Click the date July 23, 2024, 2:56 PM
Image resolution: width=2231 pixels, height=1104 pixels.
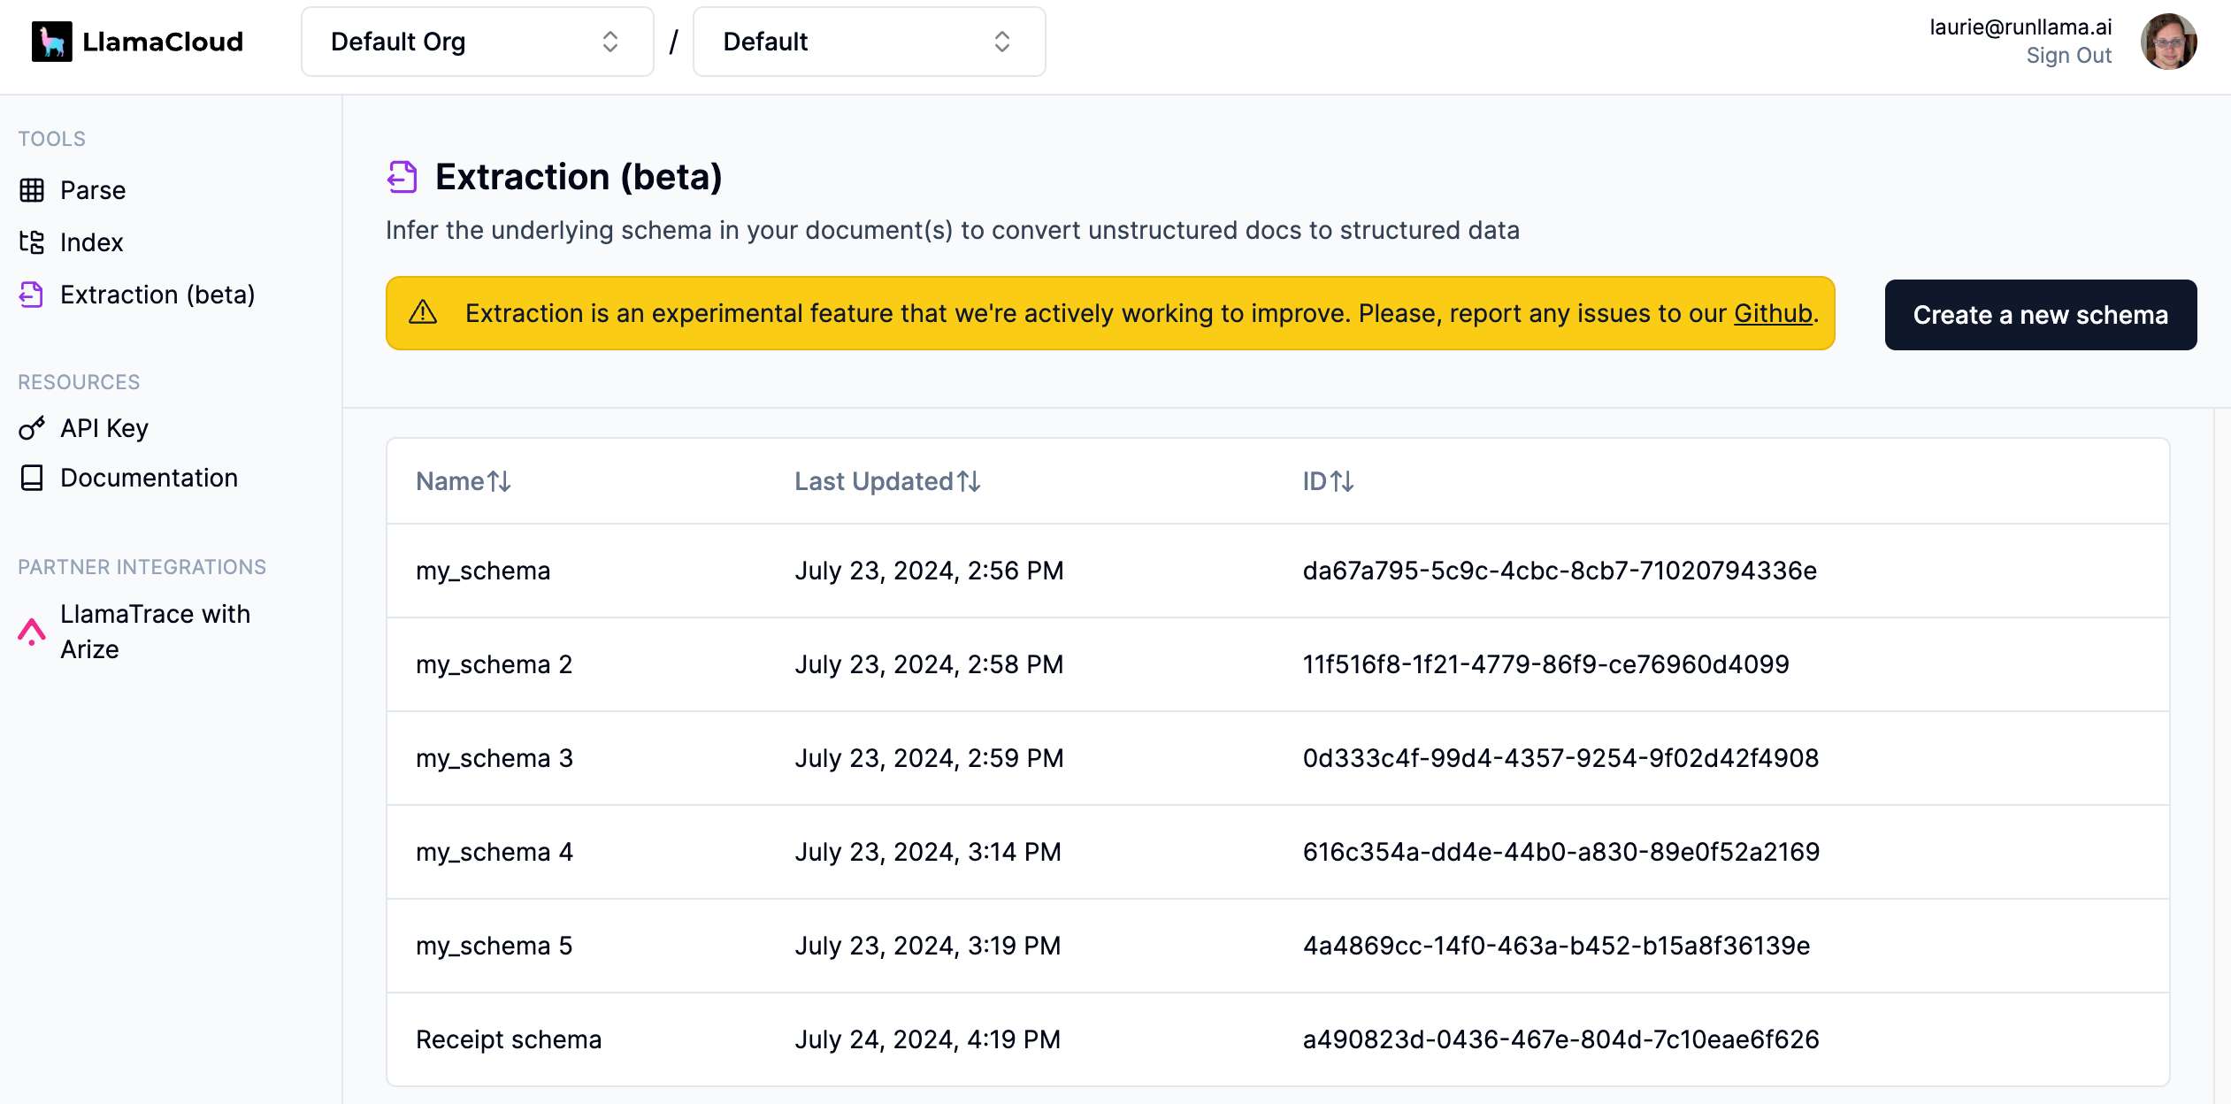pos(929,571)
